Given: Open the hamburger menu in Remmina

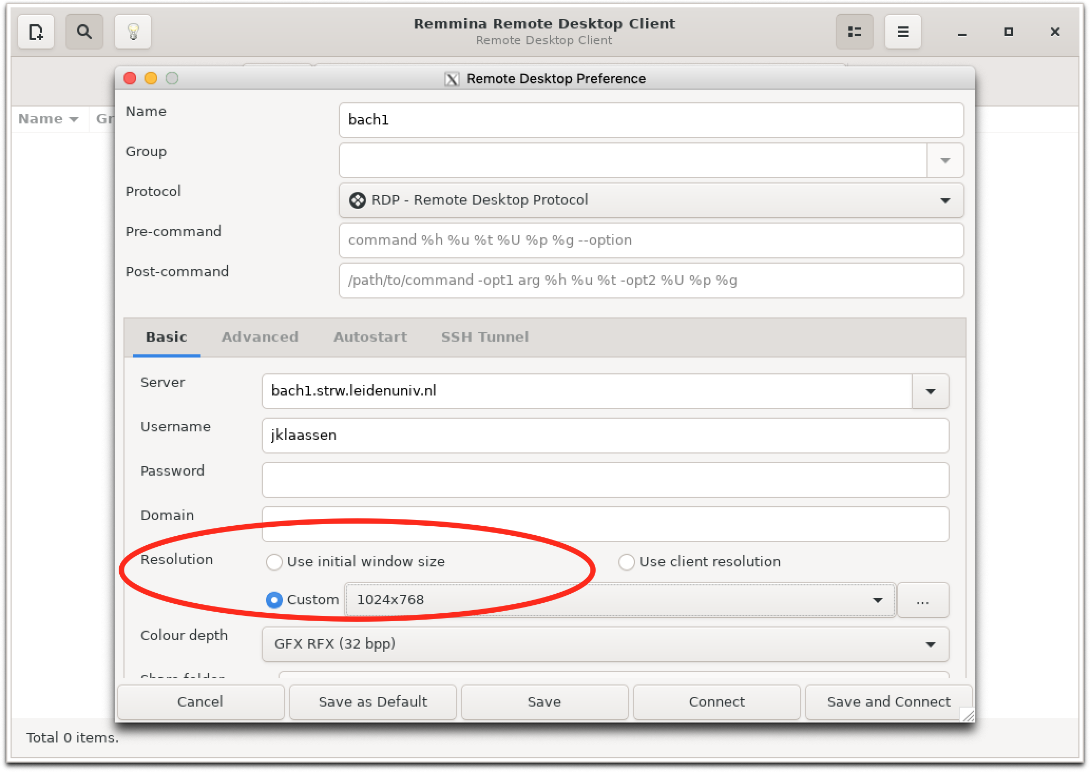Looking at the screenshot, I should tap(903, 32).
